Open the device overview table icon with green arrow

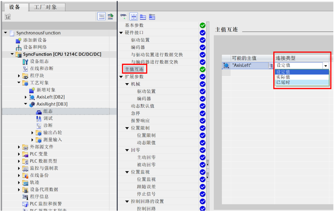click(110, 16)
